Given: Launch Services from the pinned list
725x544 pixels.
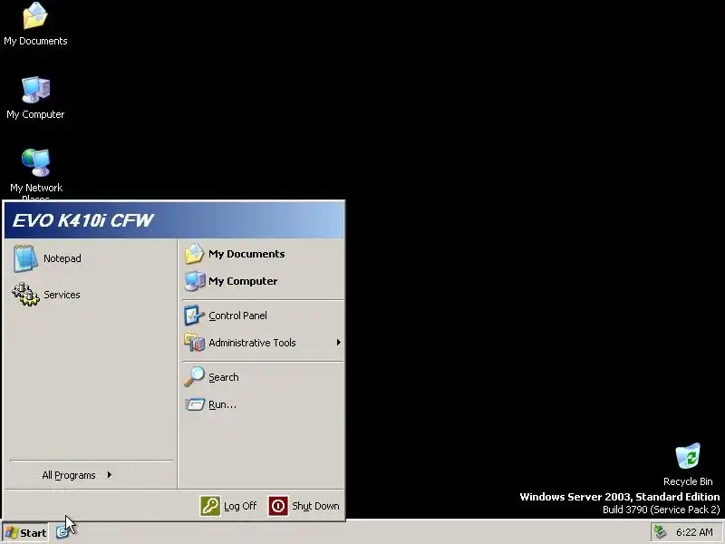Looking at the screenshot, I should (x=91, y=295).
